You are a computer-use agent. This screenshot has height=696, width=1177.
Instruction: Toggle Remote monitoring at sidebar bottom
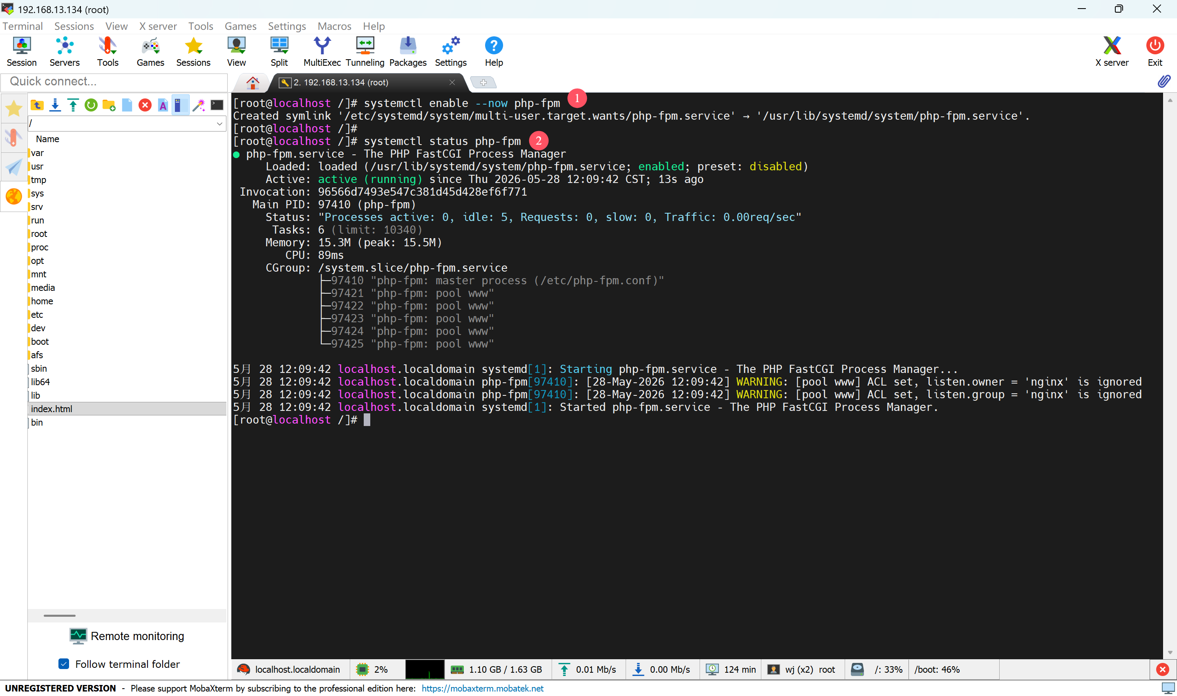(127, 636)
